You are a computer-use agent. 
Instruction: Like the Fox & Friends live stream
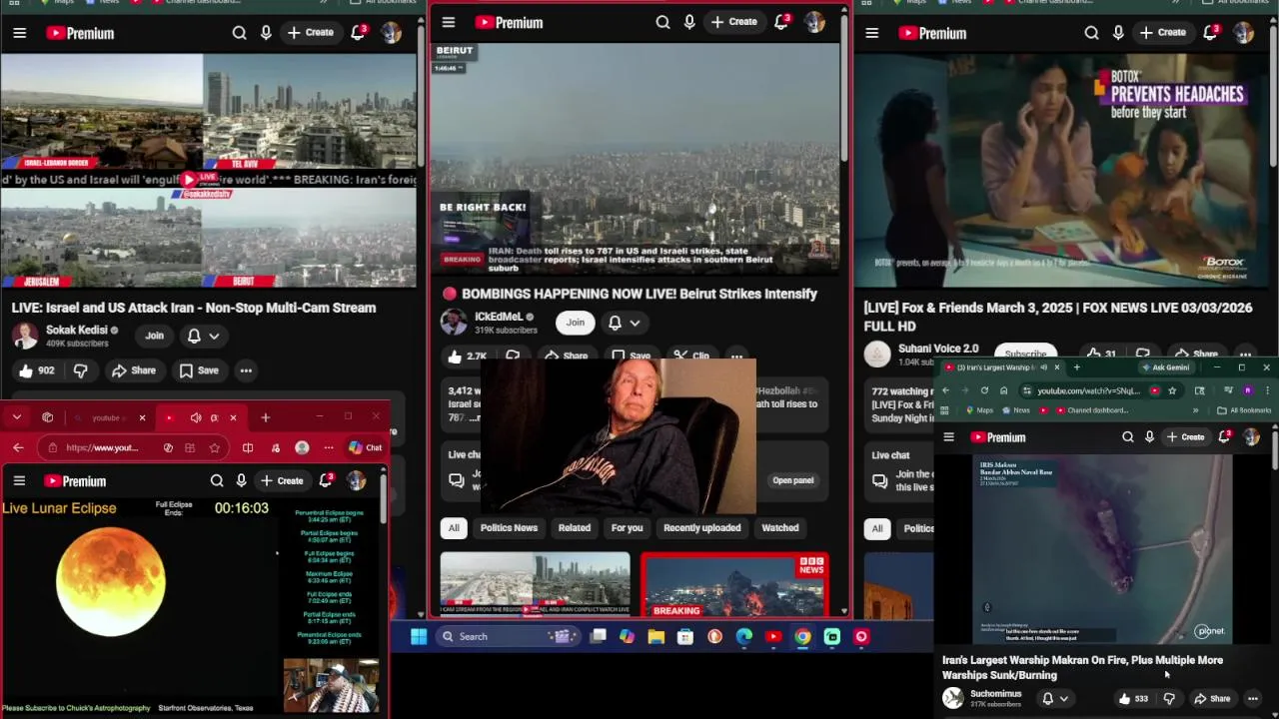coord(1102,354)
